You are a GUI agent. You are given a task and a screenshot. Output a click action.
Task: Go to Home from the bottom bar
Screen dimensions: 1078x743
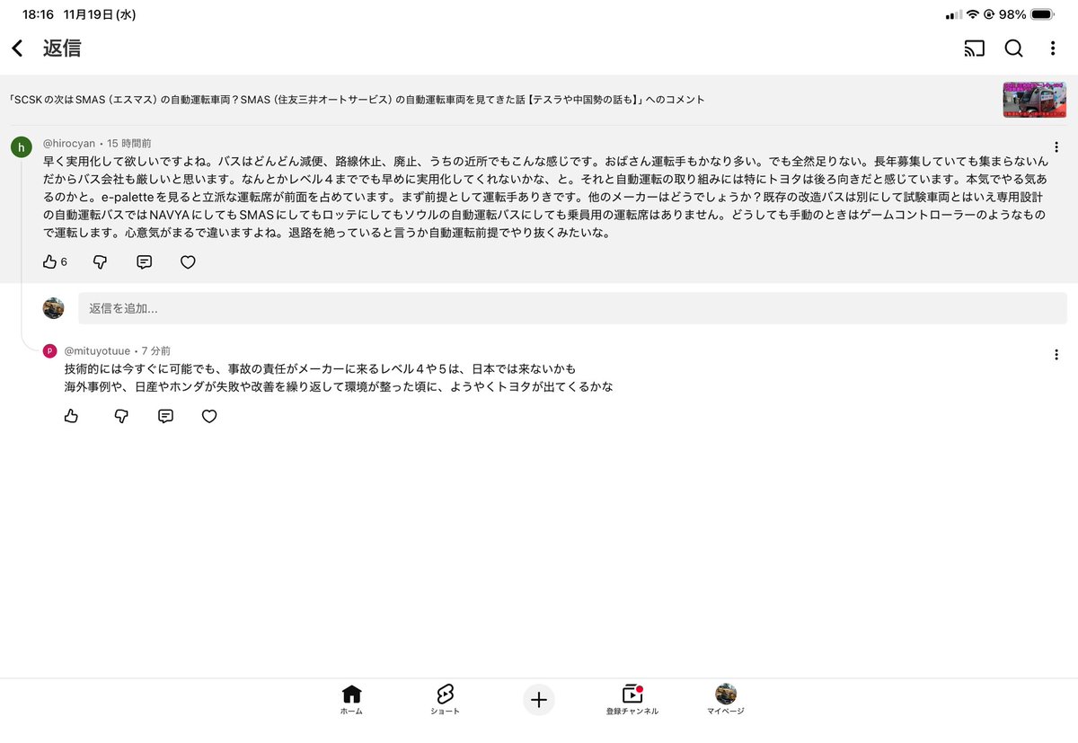(x=351, y=699)
